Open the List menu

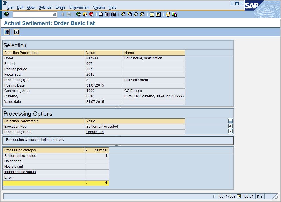click(10, 7)
